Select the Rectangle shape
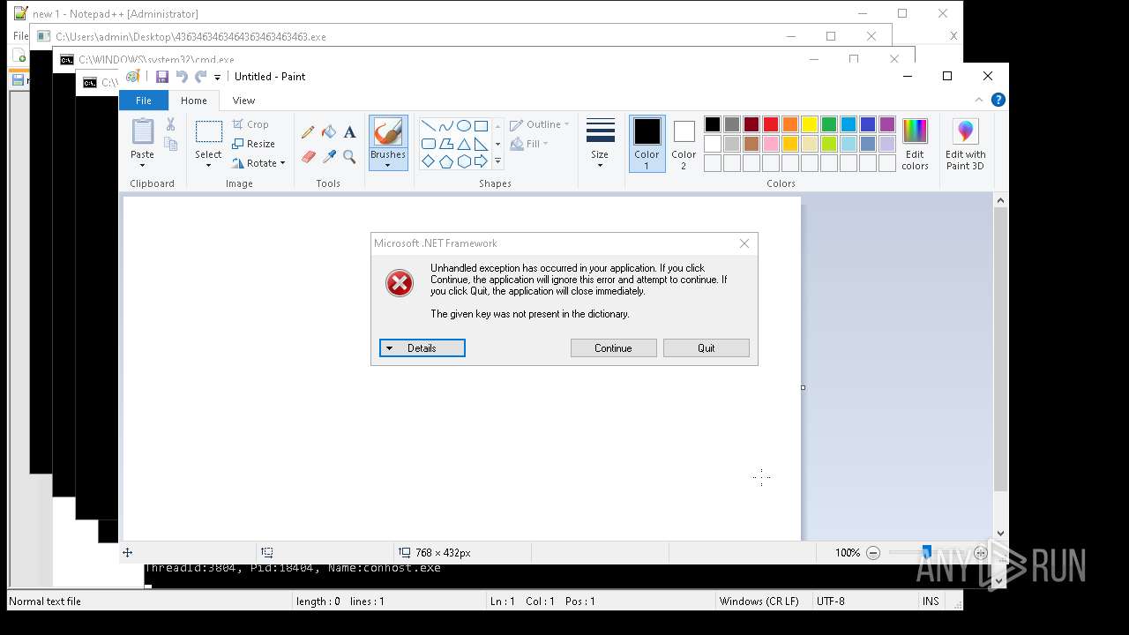The height and width of the screenshot is (635, 1129). click(481, 126)
